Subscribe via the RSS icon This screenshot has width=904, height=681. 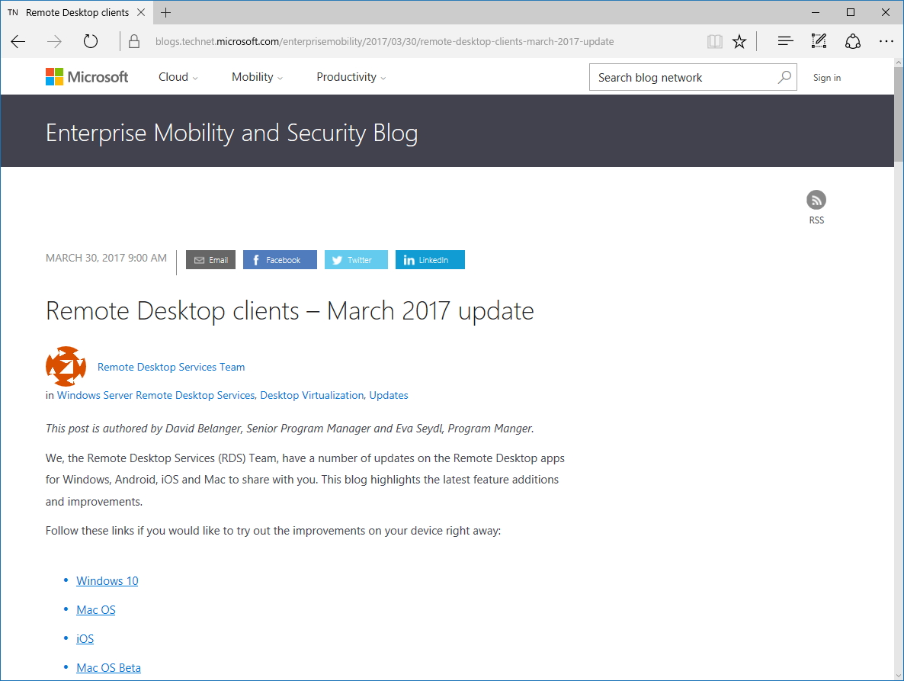816,200
